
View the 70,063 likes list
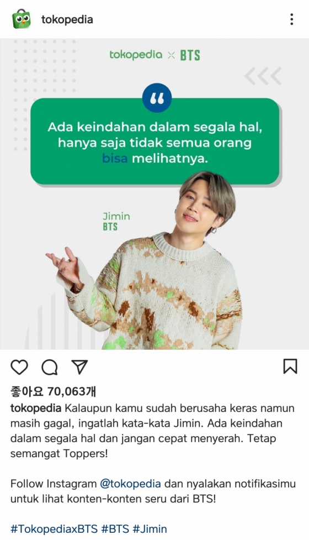click(54, 391)
